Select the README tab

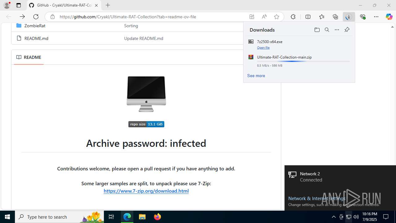tap(29, 57)
